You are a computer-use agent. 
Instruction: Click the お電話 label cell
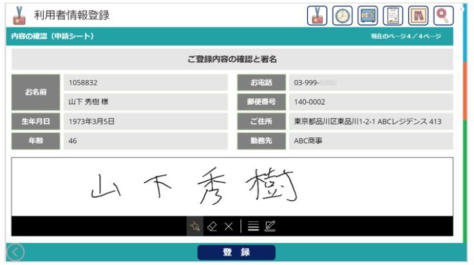(x=261, y=83)
